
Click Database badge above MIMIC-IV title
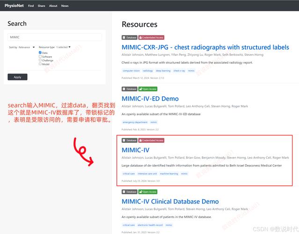(130, 140)
